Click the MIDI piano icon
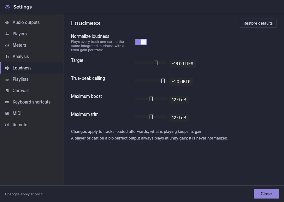The width and height of the screenshot is (284, 202). 7,113
